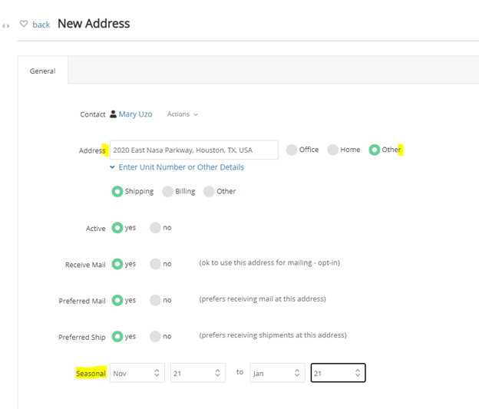The height and width of the screenshot is (409, 479).
Task: Select the Other option next to Billing
Action: pyautogui.click(x=209, y=192)
